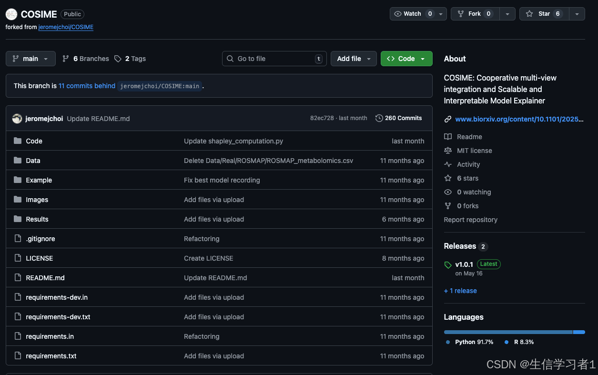Open the Images folder icon
Viewport: 598px width, 375px height.
tap(18, 200)
